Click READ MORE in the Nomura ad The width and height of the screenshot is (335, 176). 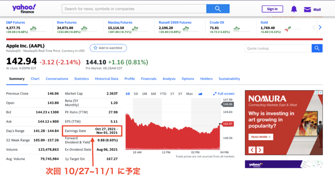(260, 137)
